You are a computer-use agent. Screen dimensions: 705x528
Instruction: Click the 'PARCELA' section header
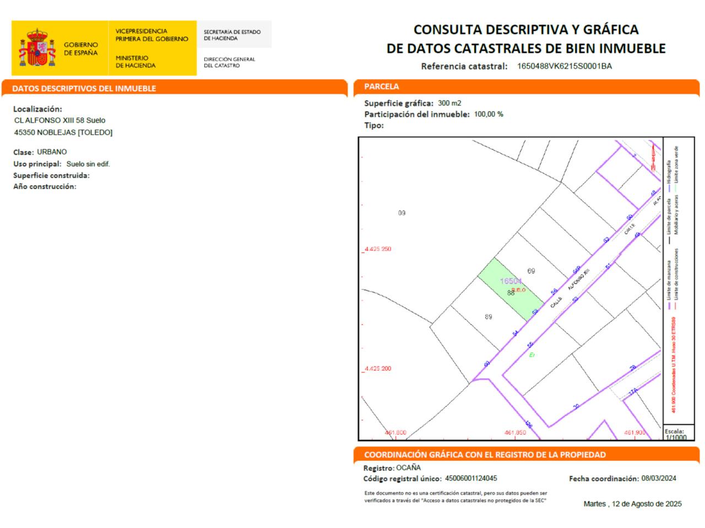click(382, 86)
